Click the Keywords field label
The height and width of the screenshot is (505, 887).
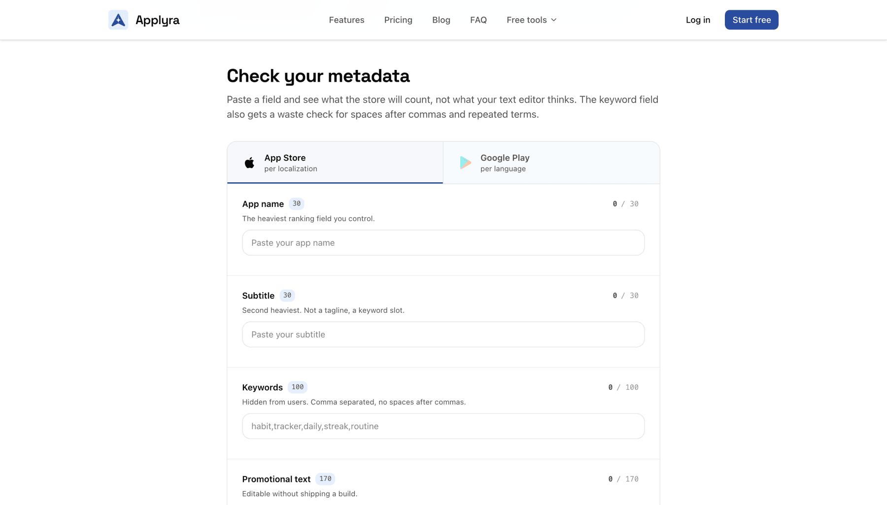tap(263, 387)
